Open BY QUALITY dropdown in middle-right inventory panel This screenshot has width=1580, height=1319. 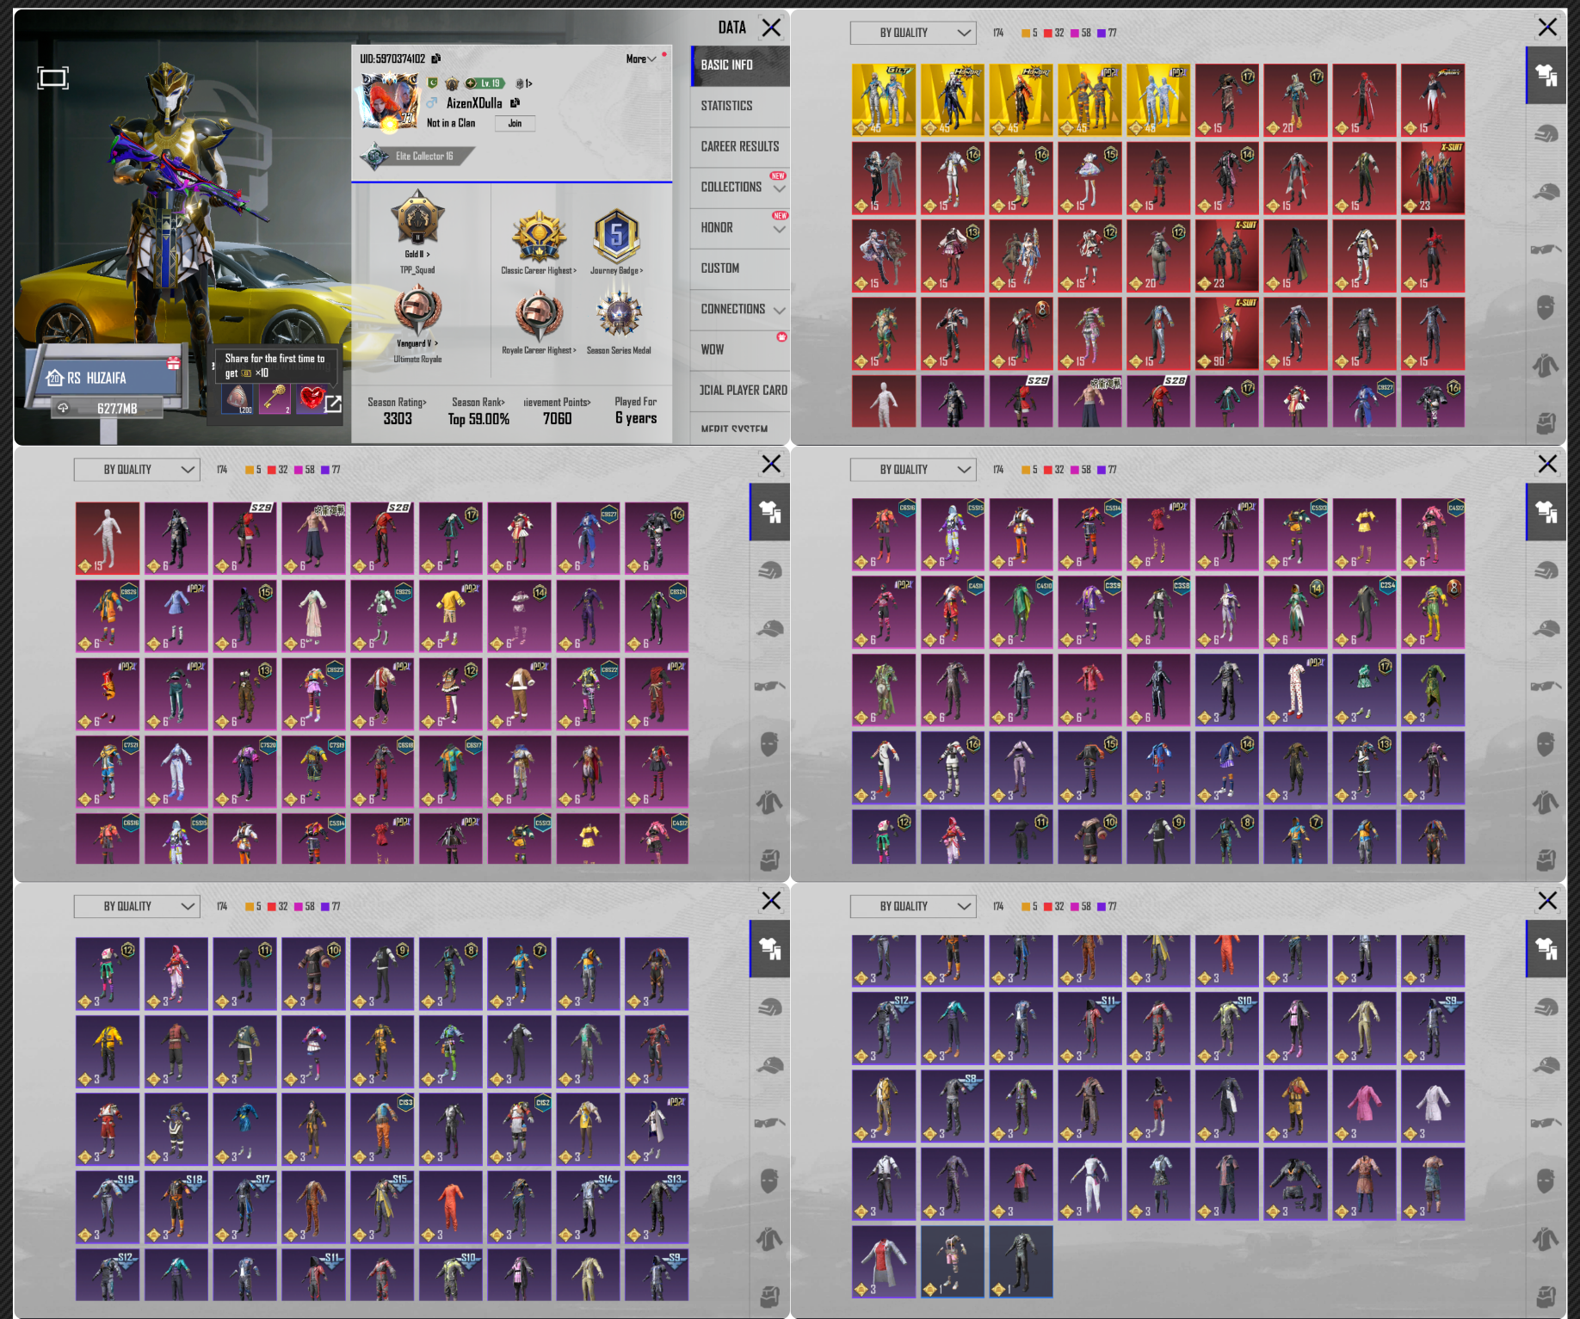(913, 470)
